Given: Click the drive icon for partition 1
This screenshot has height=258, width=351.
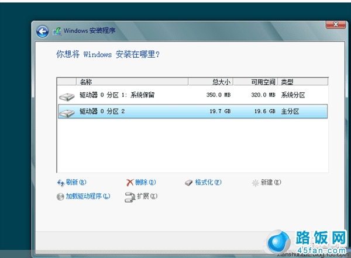Looking at the screenshot, I should (x=67, y=96).
